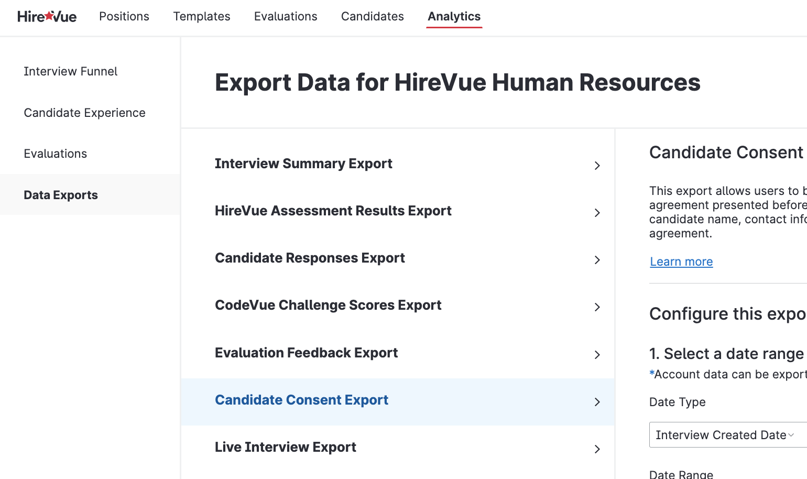
Task: Follow the Learn more link
Action: click(x=681, y=262)
